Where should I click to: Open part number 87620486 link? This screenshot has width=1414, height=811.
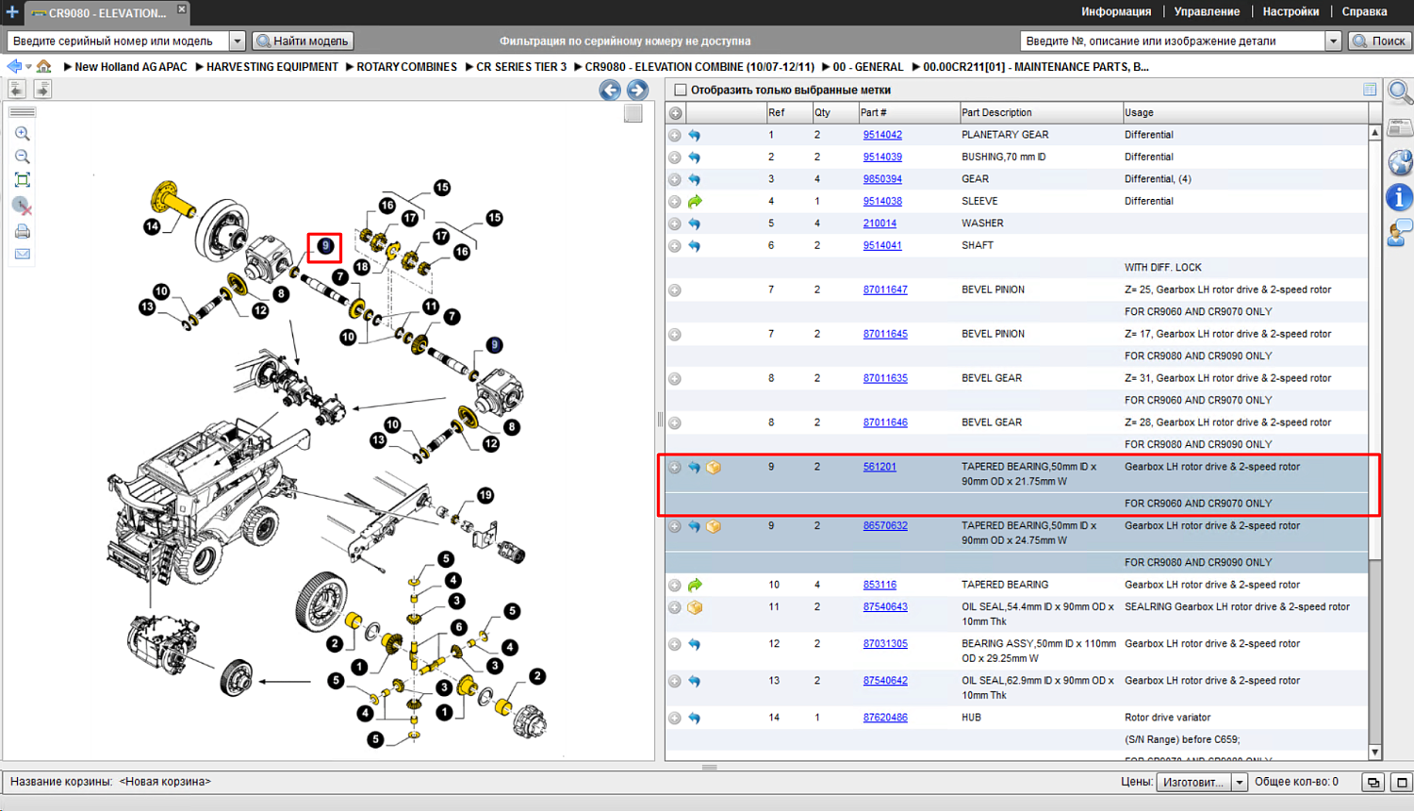885,718
